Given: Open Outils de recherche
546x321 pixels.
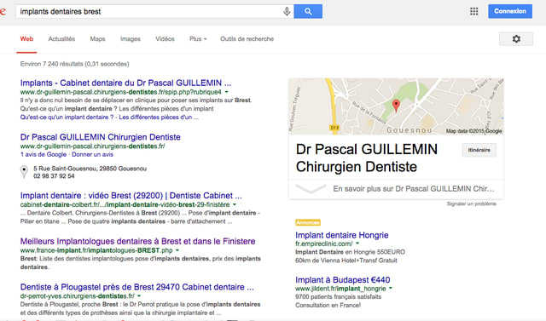Looking at the screenshot, I should 247,39.
